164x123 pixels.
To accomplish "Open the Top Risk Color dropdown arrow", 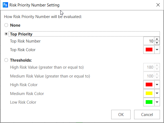I will (x=158, y=50).
